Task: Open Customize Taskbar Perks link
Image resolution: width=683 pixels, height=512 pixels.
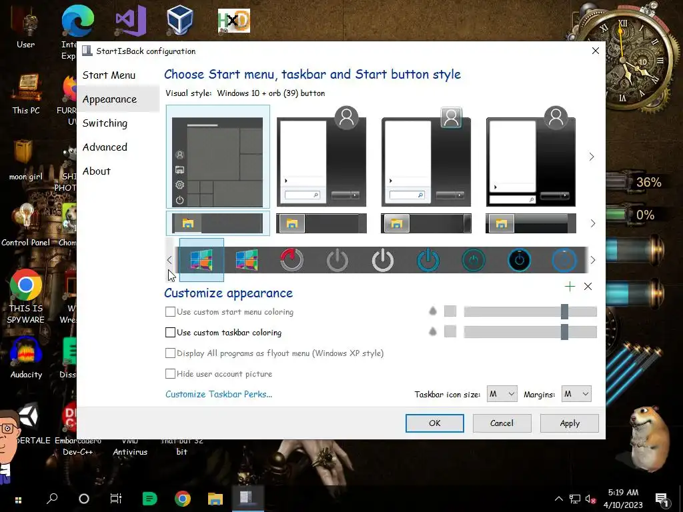Action: 219,394
